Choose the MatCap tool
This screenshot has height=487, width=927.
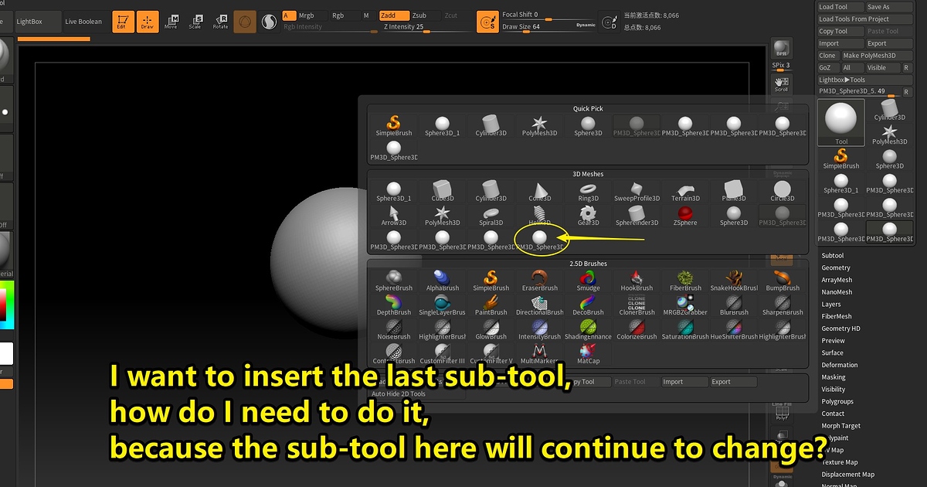click(588, 354)
